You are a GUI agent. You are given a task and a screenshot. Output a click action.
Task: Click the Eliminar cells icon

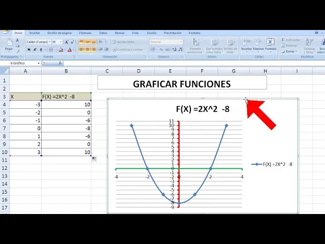[x=258, y=44]
